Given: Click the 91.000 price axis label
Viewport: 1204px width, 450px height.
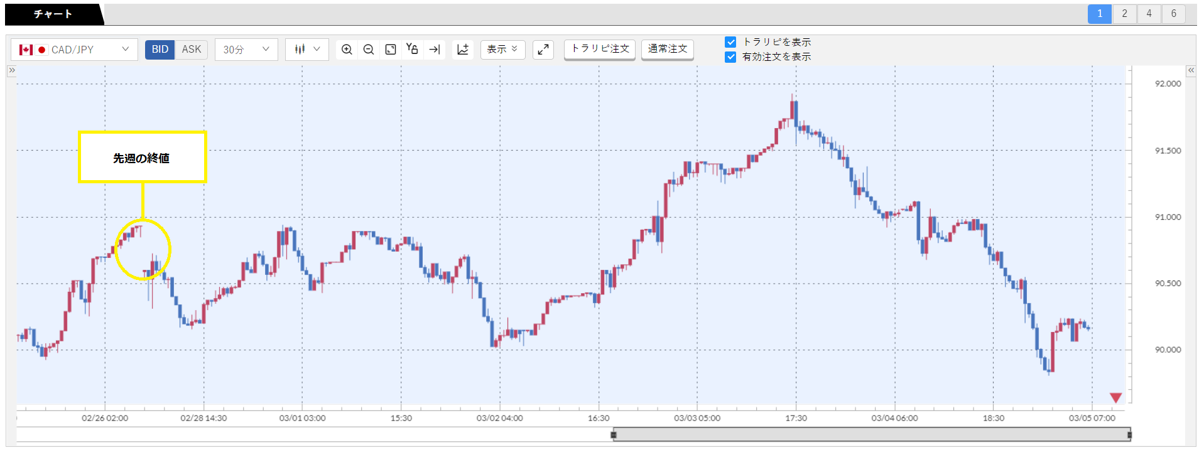Looking at the screenshot, I should 1168,217.
